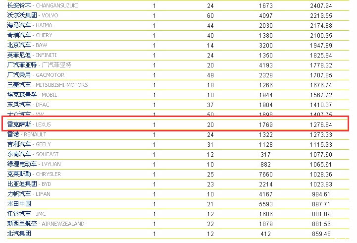Open the 比亚迪集团 BYD brand link
Screen dimensions: 357x243
[29, 184]
